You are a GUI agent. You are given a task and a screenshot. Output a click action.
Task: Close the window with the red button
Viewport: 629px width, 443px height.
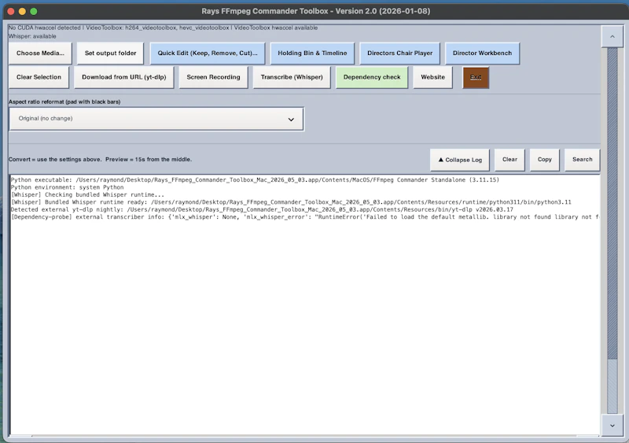[x=11, y=11]
